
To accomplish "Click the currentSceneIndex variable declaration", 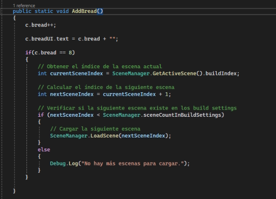I will tap(77, 73).
